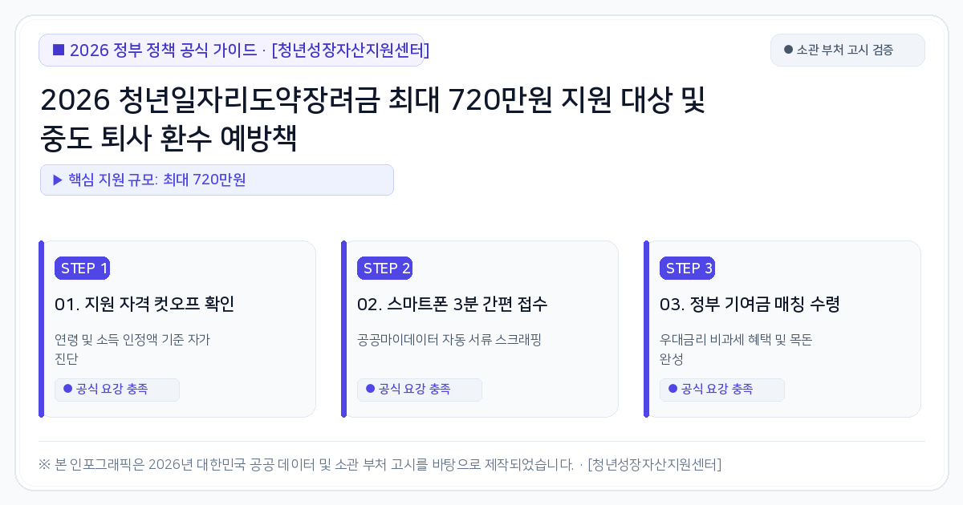Click the purple square icon beside 2026 정부 정책
This screenshot has width=963, height=505.
coord(59,50)
